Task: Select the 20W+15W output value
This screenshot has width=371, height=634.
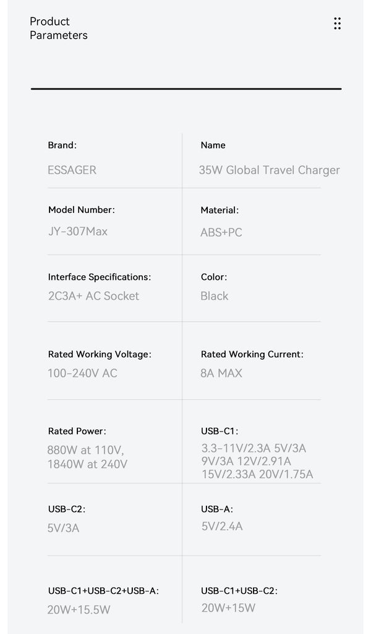Action: coord(228,608)
